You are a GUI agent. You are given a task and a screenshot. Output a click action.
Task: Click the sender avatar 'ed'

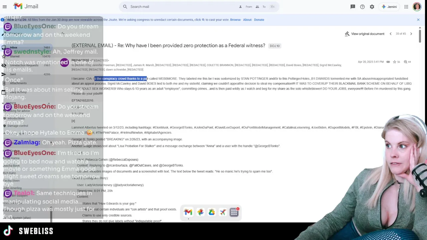64,62
